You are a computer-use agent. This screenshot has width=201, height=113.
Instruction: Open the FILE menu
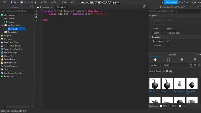(x=5, y=2)
